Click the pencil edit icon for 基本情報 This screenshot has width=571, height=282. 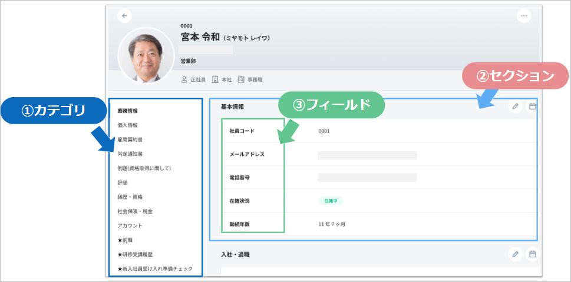(x=515, y=107)
